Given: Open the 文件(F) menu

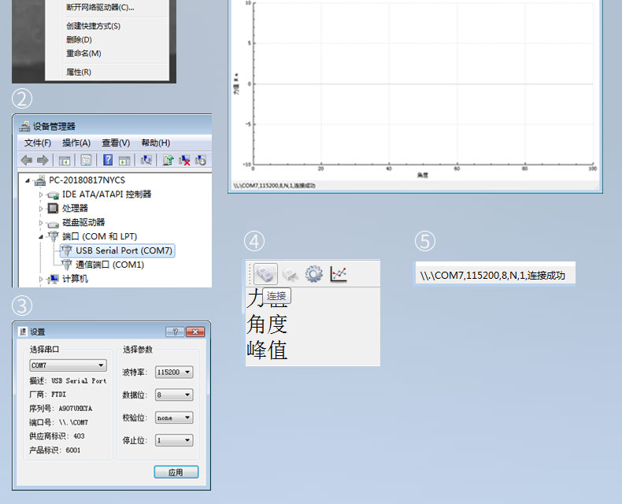Looking at the screenshot, I should coord(37,143).
